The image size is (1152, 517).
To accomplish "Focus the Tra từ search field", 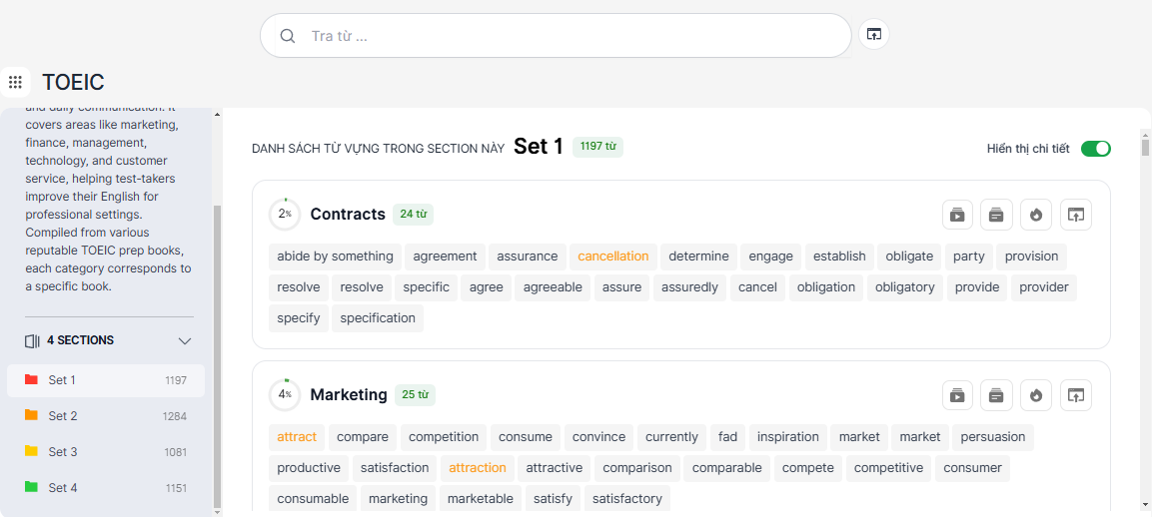I will click(x=570, y=36).
